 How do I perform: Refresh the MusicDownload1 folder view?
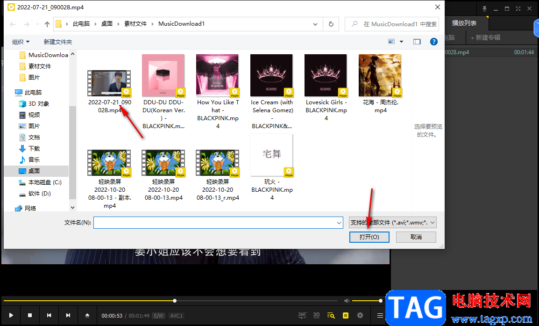[x=331, y=24]
